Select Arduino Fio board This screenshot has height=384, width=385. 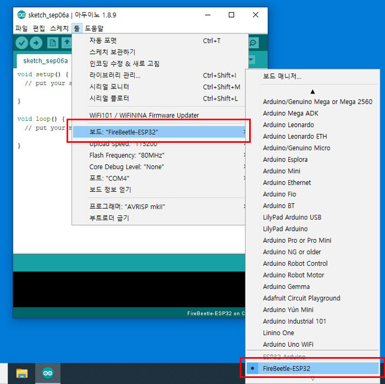(x=312, y=194)
